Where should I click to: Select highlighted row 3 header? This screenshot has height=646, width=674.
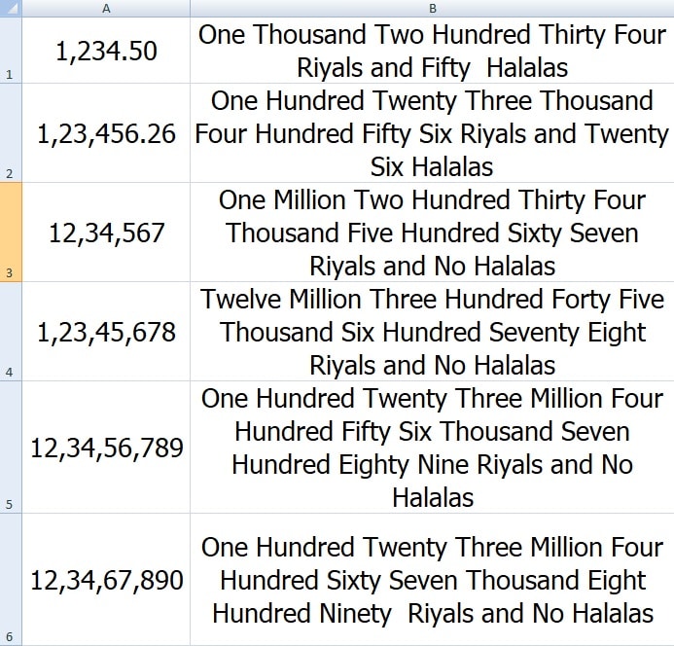tap(11, 233)
